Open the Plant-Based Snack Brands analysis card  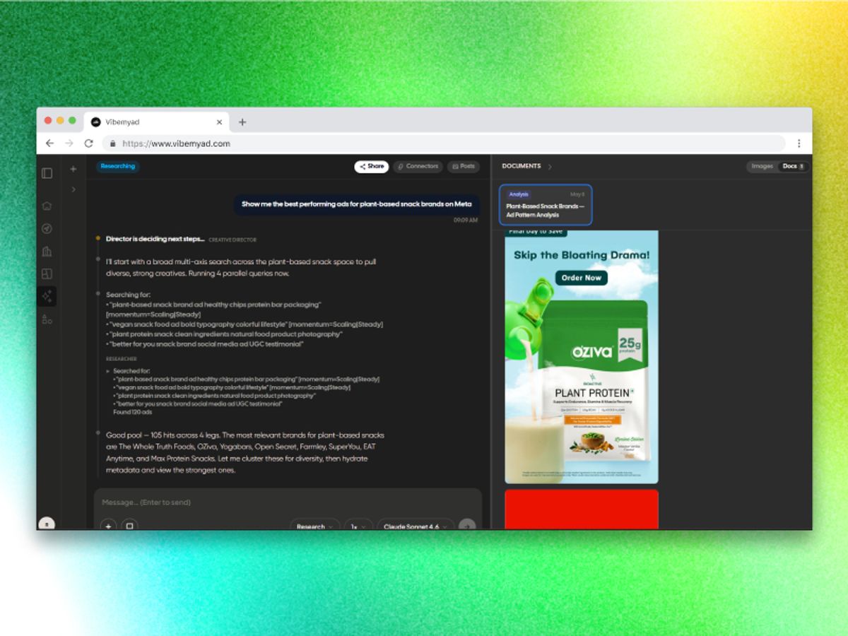(x=546, y=205)
